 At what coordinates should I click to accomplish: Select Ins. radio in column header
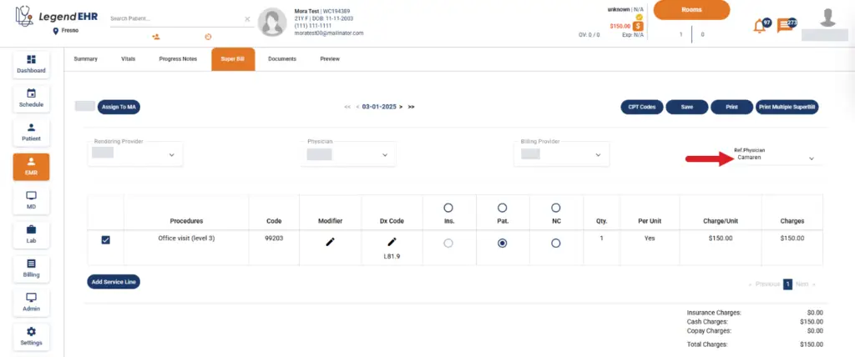pyautogui.click(x=448, y=207)
